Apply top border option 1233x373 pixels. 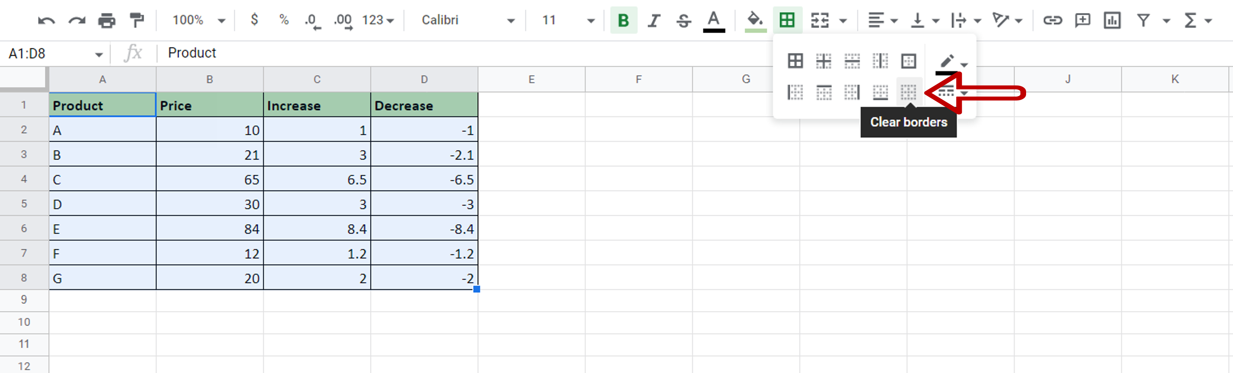click(823, 92)
